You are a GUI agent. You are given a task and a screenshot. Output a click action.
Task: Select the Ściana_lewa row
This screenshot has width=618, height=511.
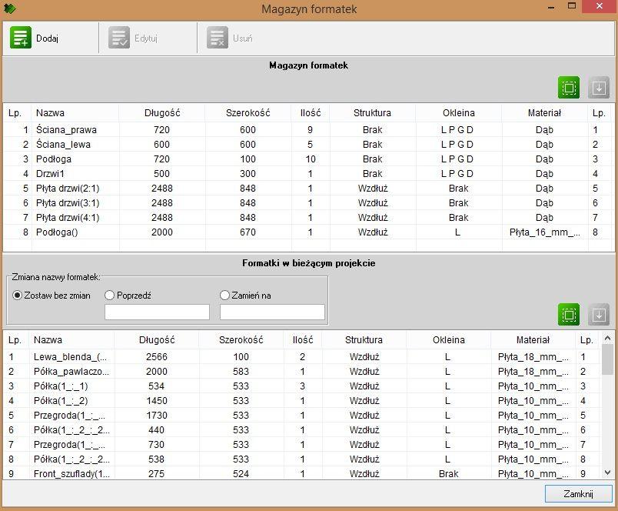[307, 145]
